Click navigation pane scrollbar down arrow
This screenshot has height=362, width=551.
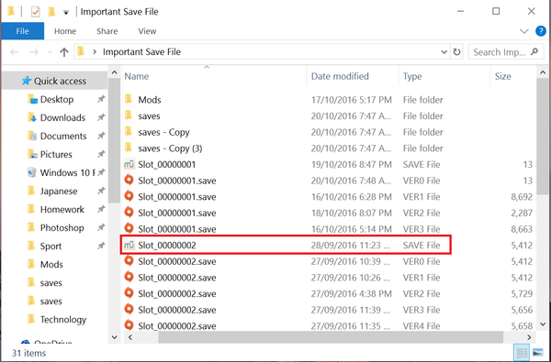tap(114, 337)
